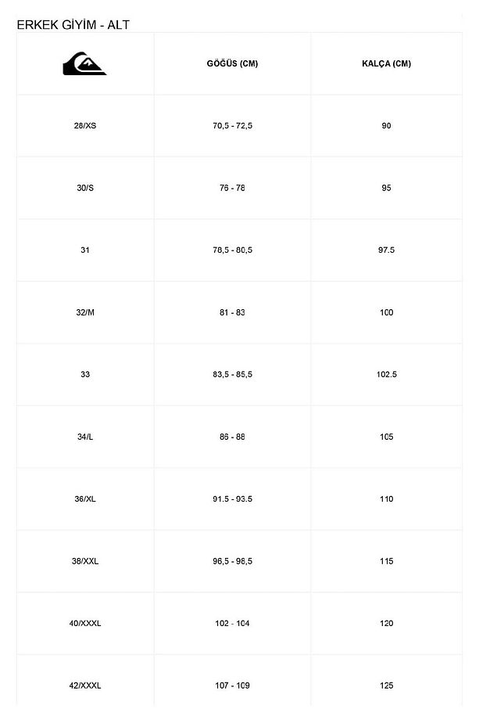Screen dimensions: 479x720
Task: Click the 70,5 - 72,5 chest value
Action: [232, 126]
